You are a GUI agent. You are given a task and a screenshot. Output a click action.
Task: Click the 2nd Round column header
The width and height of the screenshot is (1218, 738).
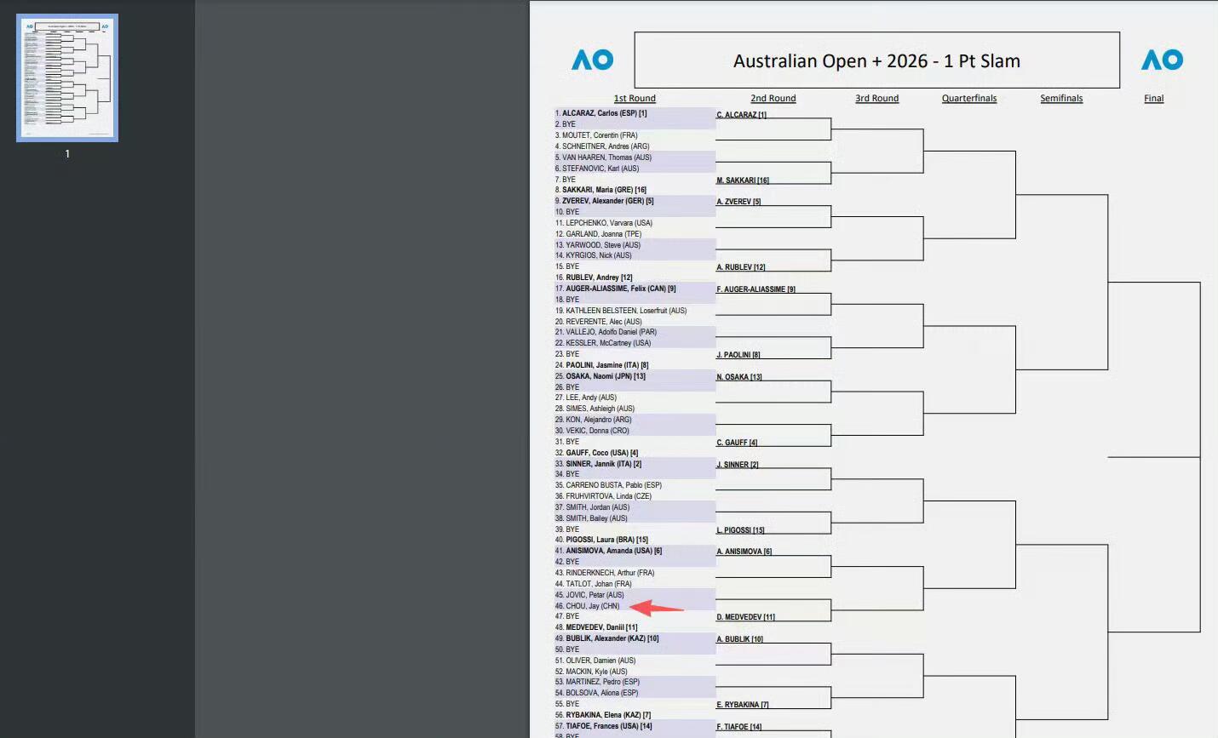[773, 99]
